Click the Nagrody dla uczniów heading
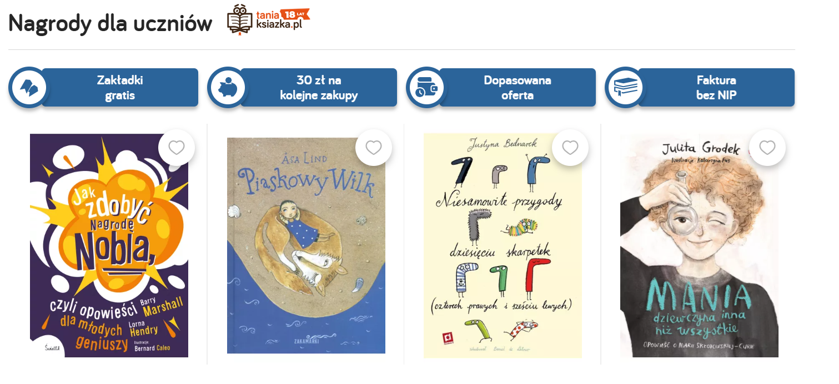The width and height of the screenshot is (839, 384). point(110,23)
